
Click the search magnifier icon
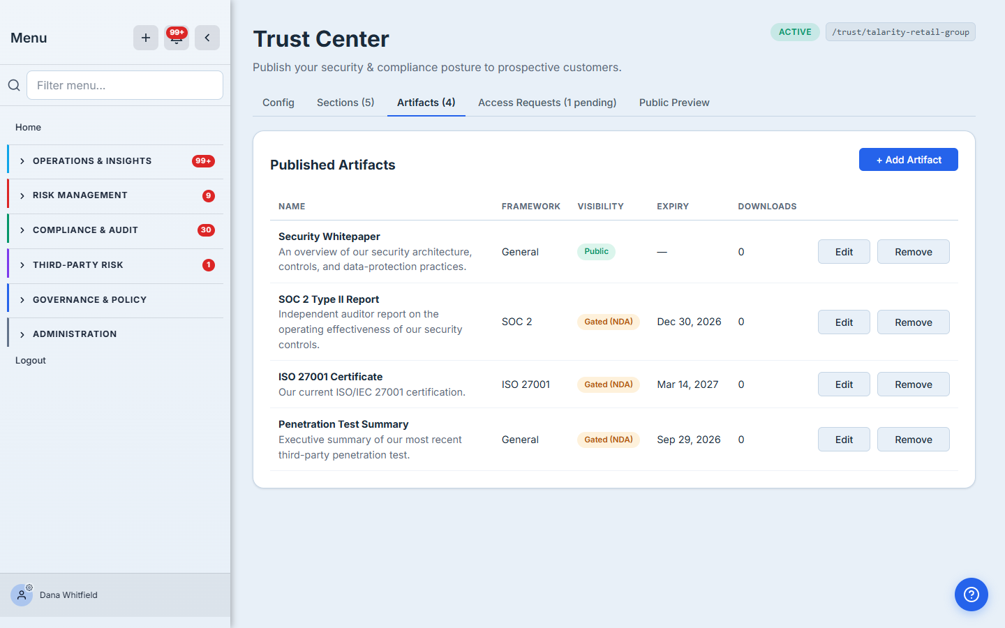point(14,85)
